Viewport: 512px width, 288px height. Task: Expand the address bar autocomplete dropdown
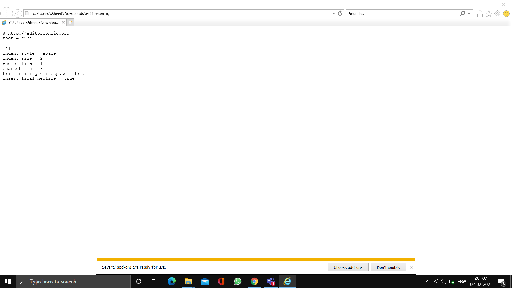click(x=333, y=14)
